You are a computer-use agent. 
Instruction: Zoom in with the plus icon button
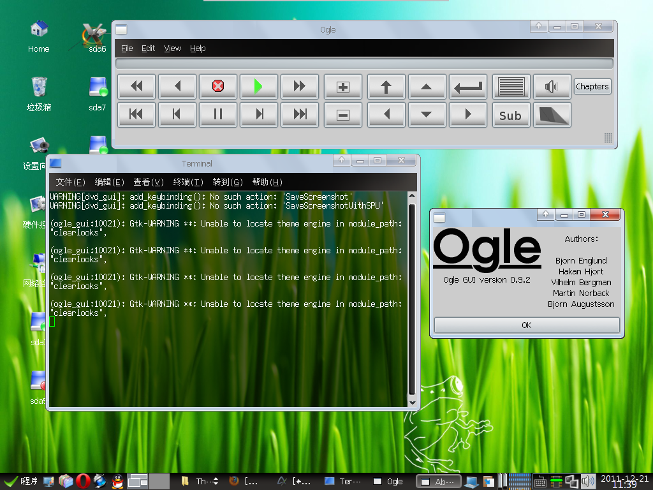tap(342, 87)
